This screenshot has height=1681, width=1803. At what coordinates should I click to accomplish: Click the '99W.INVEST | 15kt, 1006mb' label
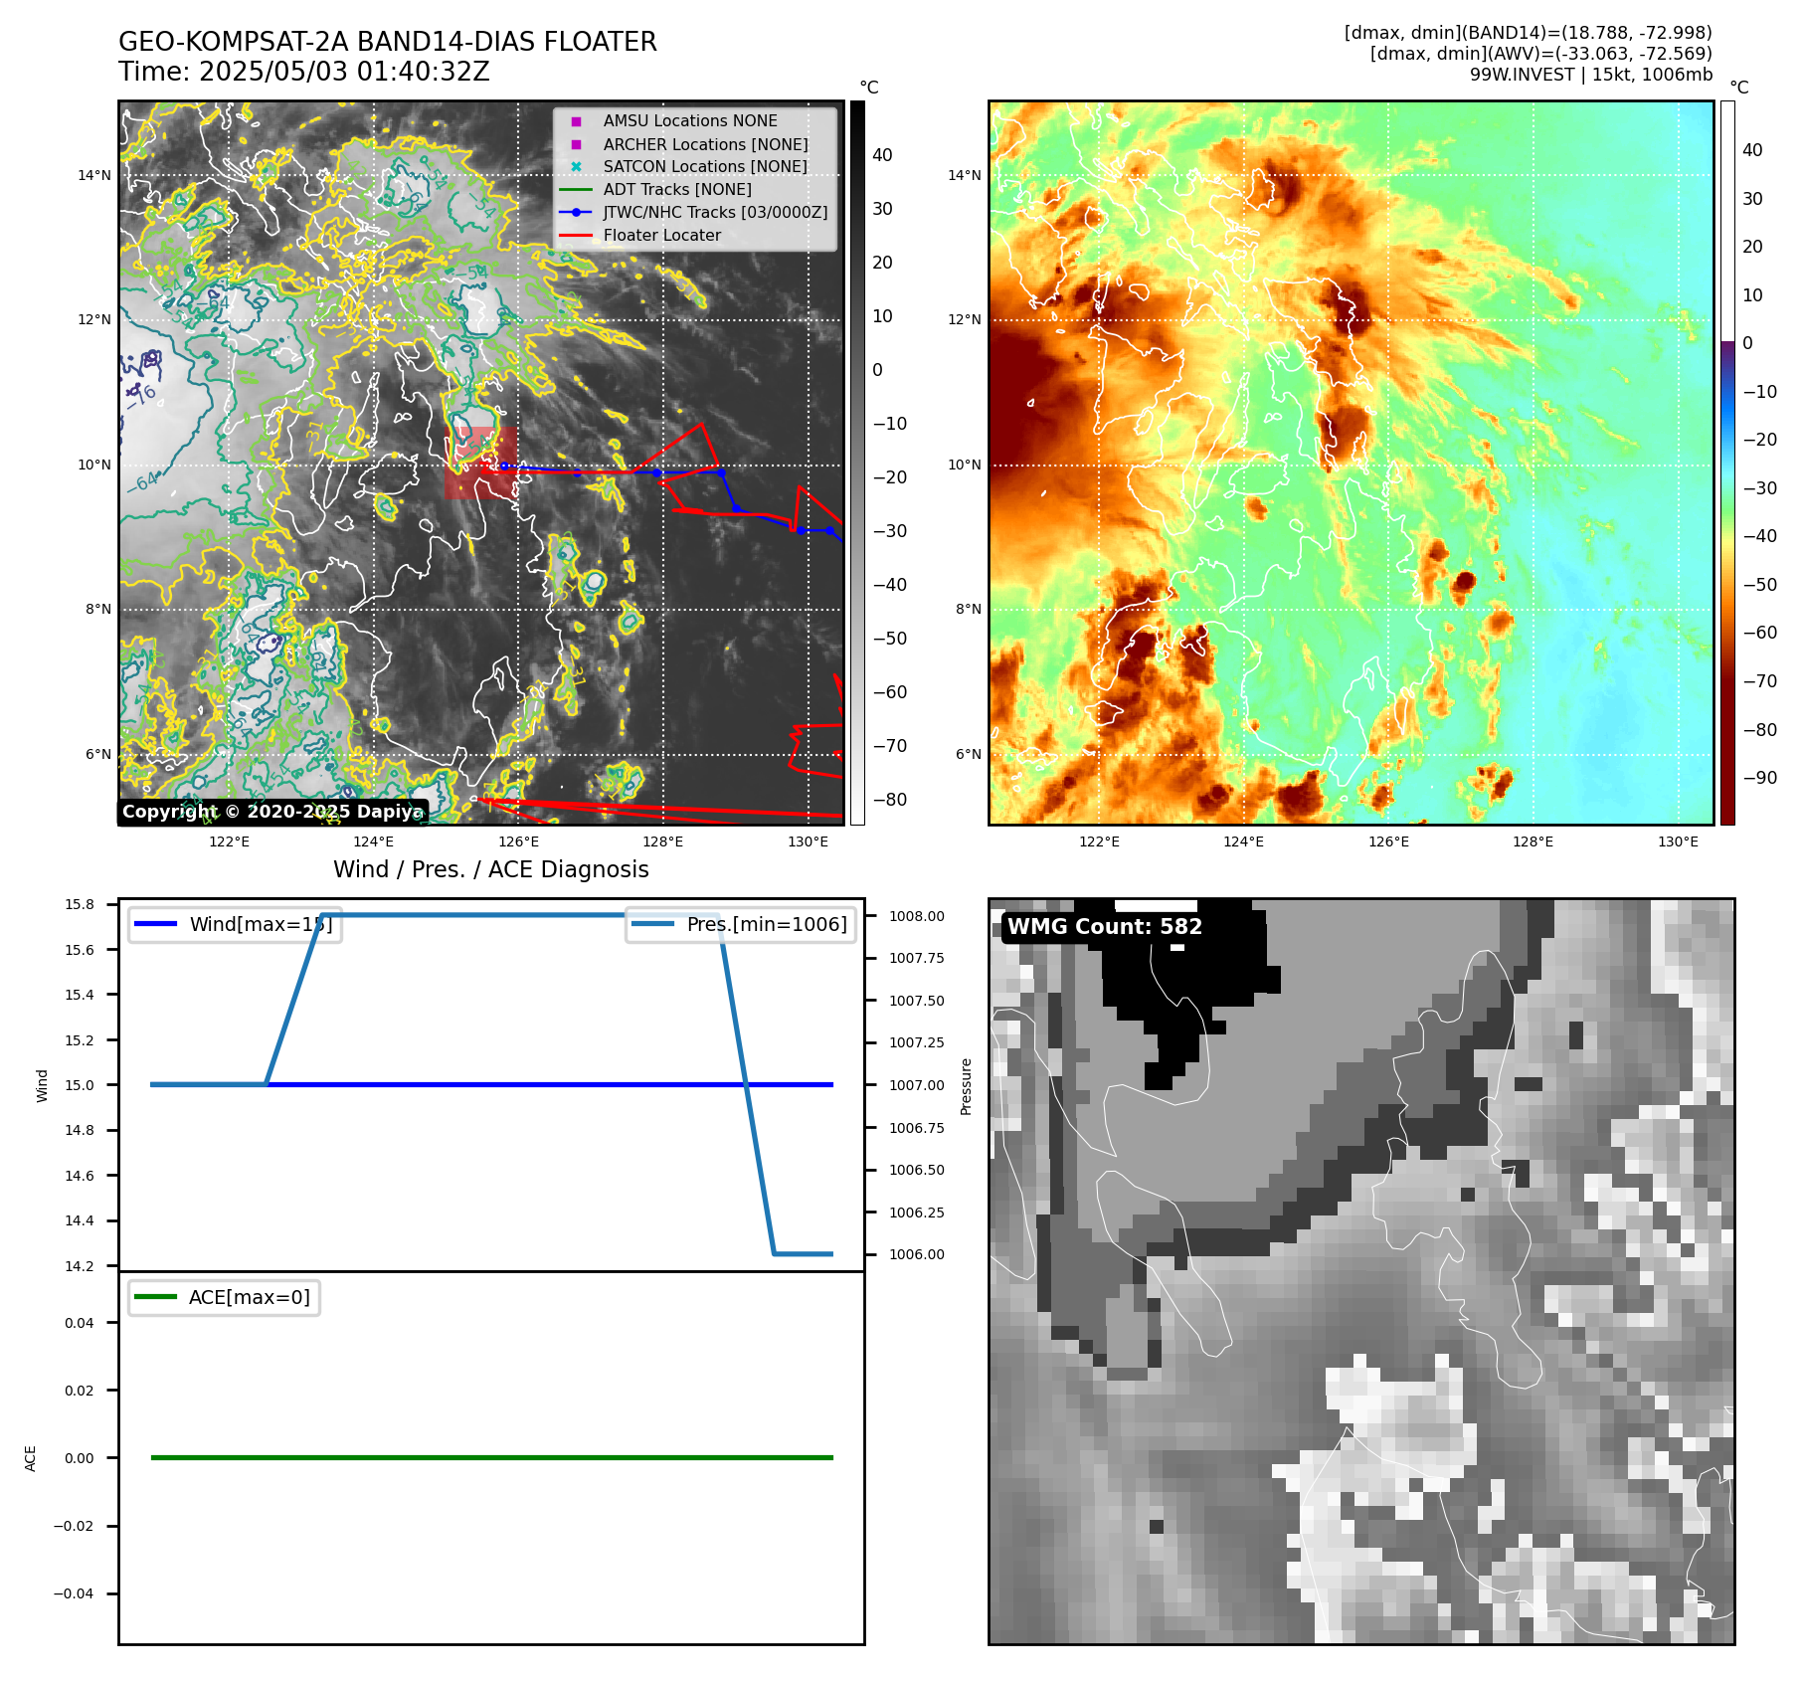[x=1591, y=75]
